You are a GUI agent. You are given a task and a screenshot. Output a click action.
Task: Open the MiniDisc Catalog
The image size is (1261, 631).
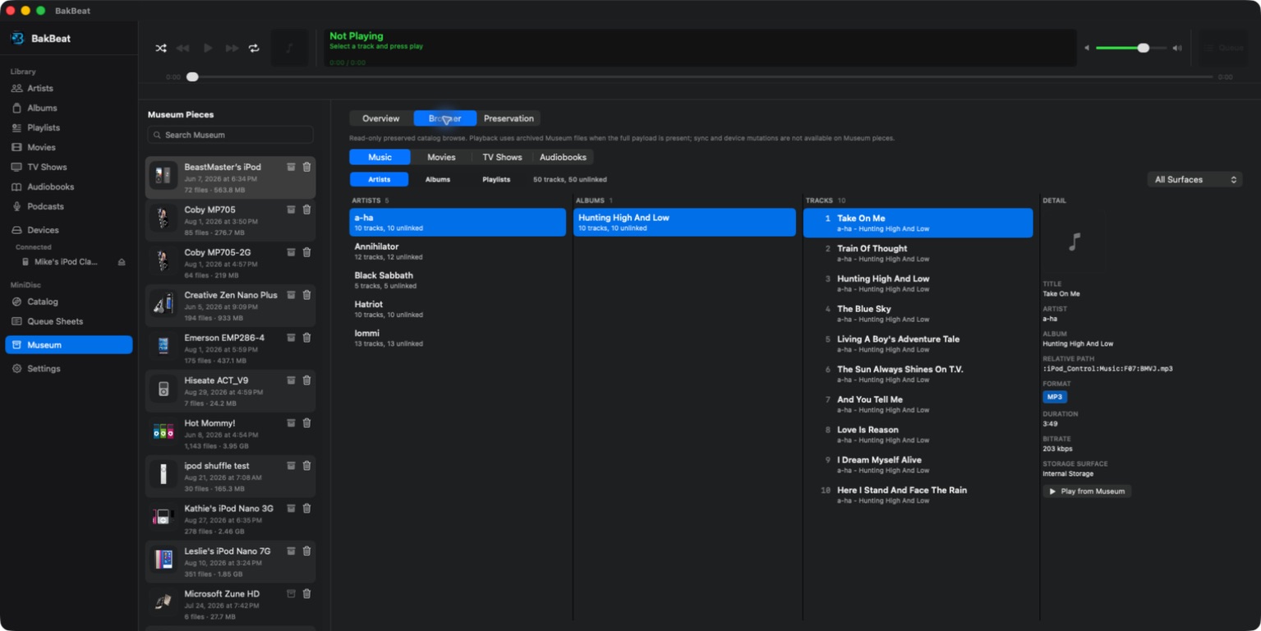[x=69, y=302]
